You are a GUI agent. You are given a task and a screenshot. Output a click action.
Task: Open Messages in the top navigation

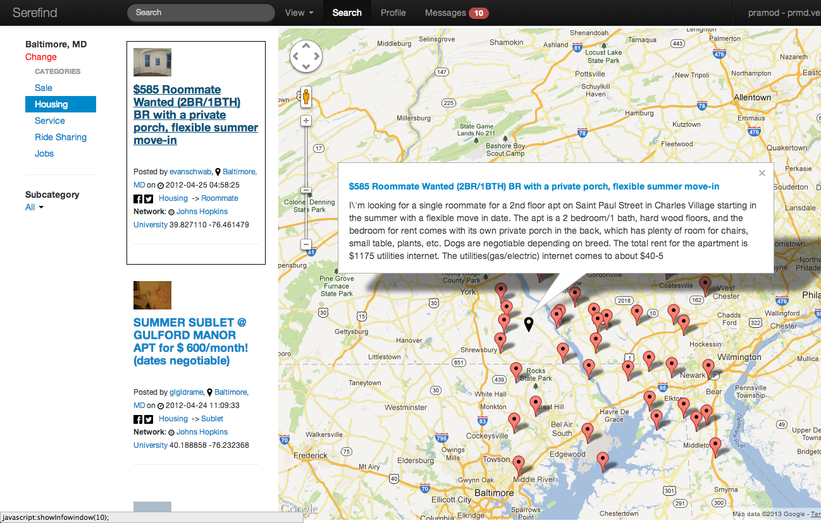pos(456,13)
